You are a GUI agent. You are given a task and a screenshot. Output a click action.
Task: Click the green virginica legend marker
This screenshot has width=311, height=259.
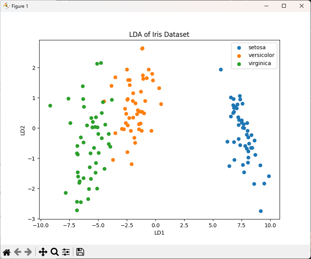click(x=239, y=63)
